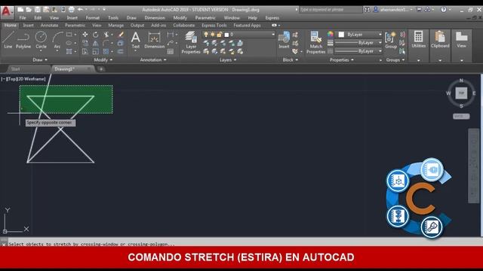Click the AutoCAD application menu logo
Screen dimensions: 483x271
pos(7,12)
